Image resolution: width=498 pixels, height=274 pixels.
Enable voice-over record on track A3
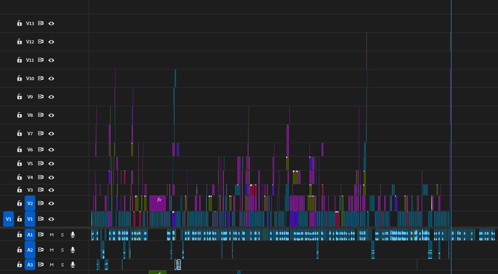click(x=73, y=265)
